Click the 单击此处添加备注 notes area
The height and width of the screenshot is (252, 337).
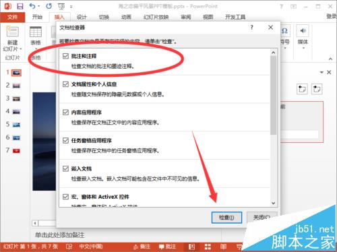tap(60, 235)
